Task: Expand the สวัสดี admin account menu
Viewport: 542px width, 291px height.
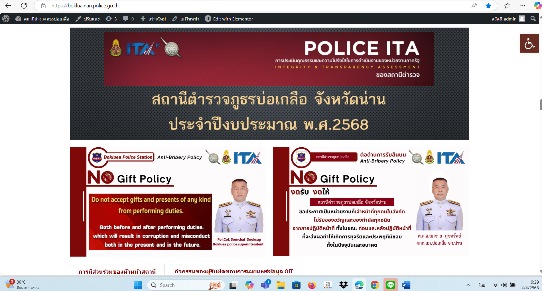Action: click(508, 19)
